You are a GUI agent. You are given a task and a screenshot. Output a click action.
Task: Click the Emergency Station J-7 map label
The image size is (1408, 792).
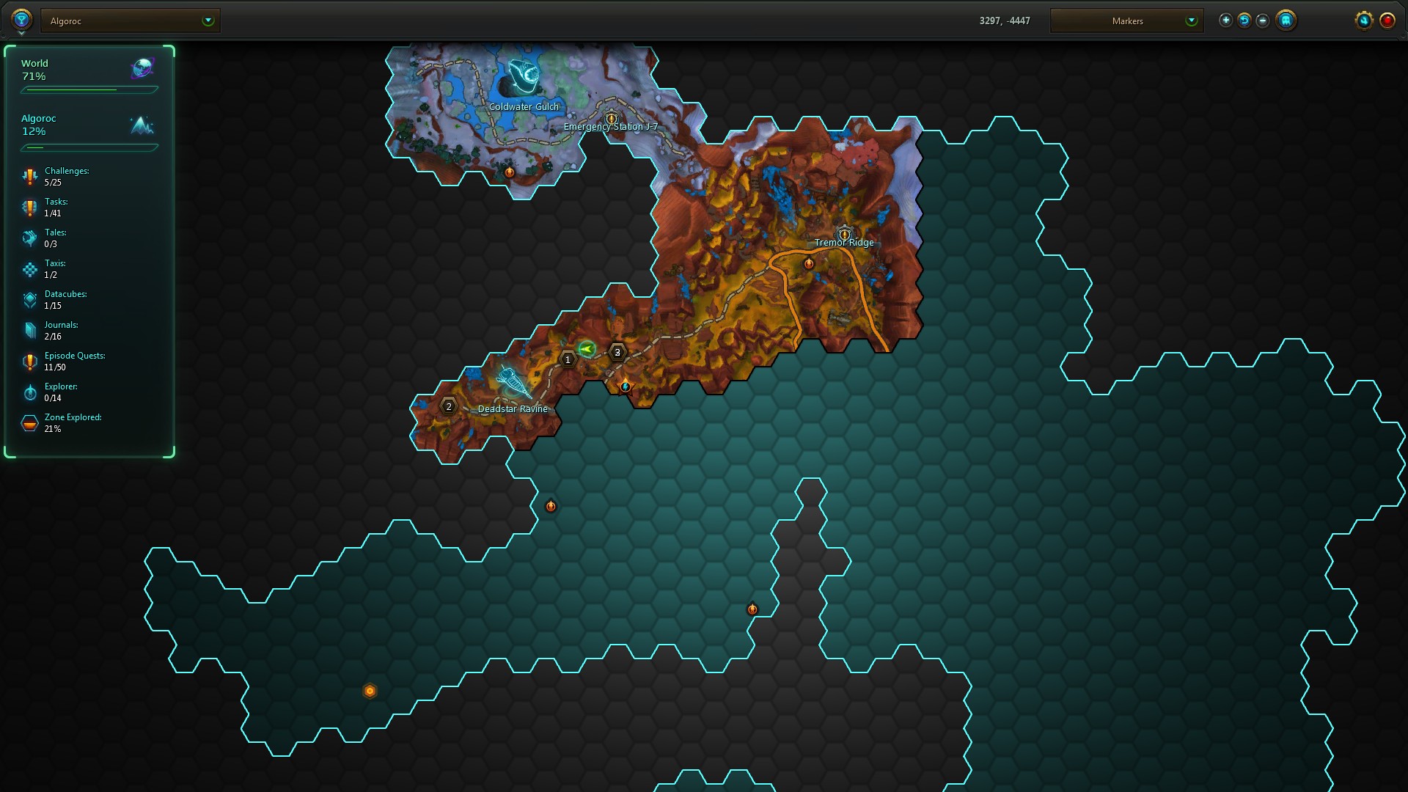coord(610,127)
